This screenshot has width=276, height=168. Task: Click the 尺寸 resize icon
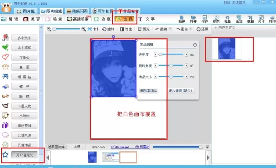coord(261,19)
